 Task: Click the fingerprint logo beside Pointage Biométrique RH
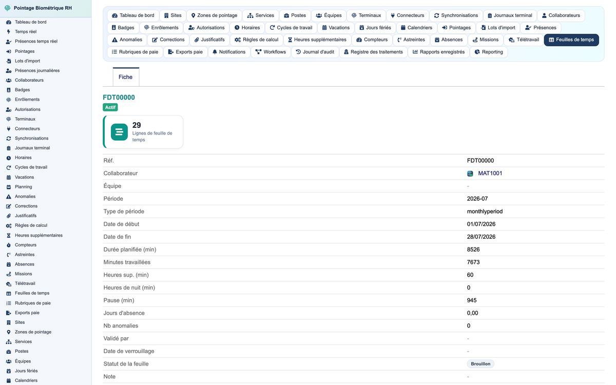coord(8,8)
